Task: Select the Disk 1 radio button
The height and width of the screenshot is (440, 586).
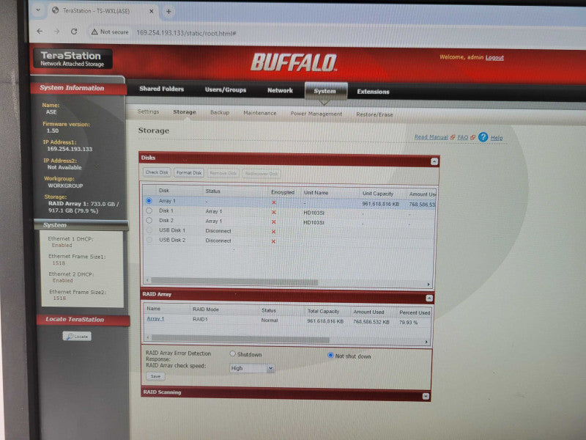Action: [x=149, y=210]
